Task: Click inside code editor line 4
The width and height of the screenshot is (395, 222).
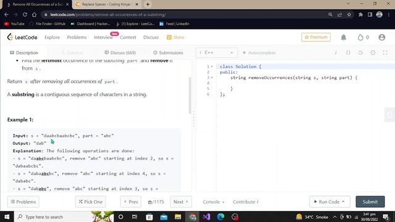Action: (306, 83)
